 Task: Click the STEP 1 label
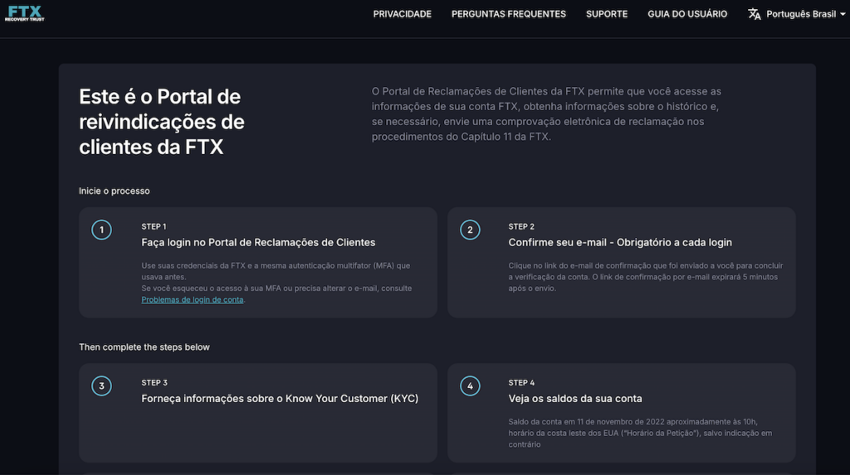pos(154,226)
